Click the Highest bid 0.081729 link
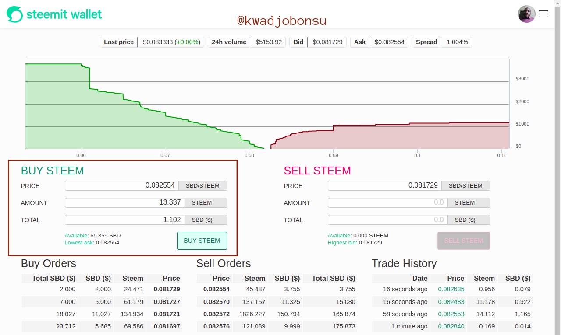The height and width of the screenshot is (335, 561). [355, 242]
